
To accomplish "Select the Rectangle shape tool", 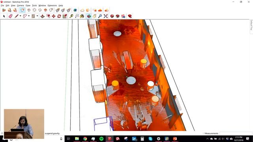I will (33, 16).
